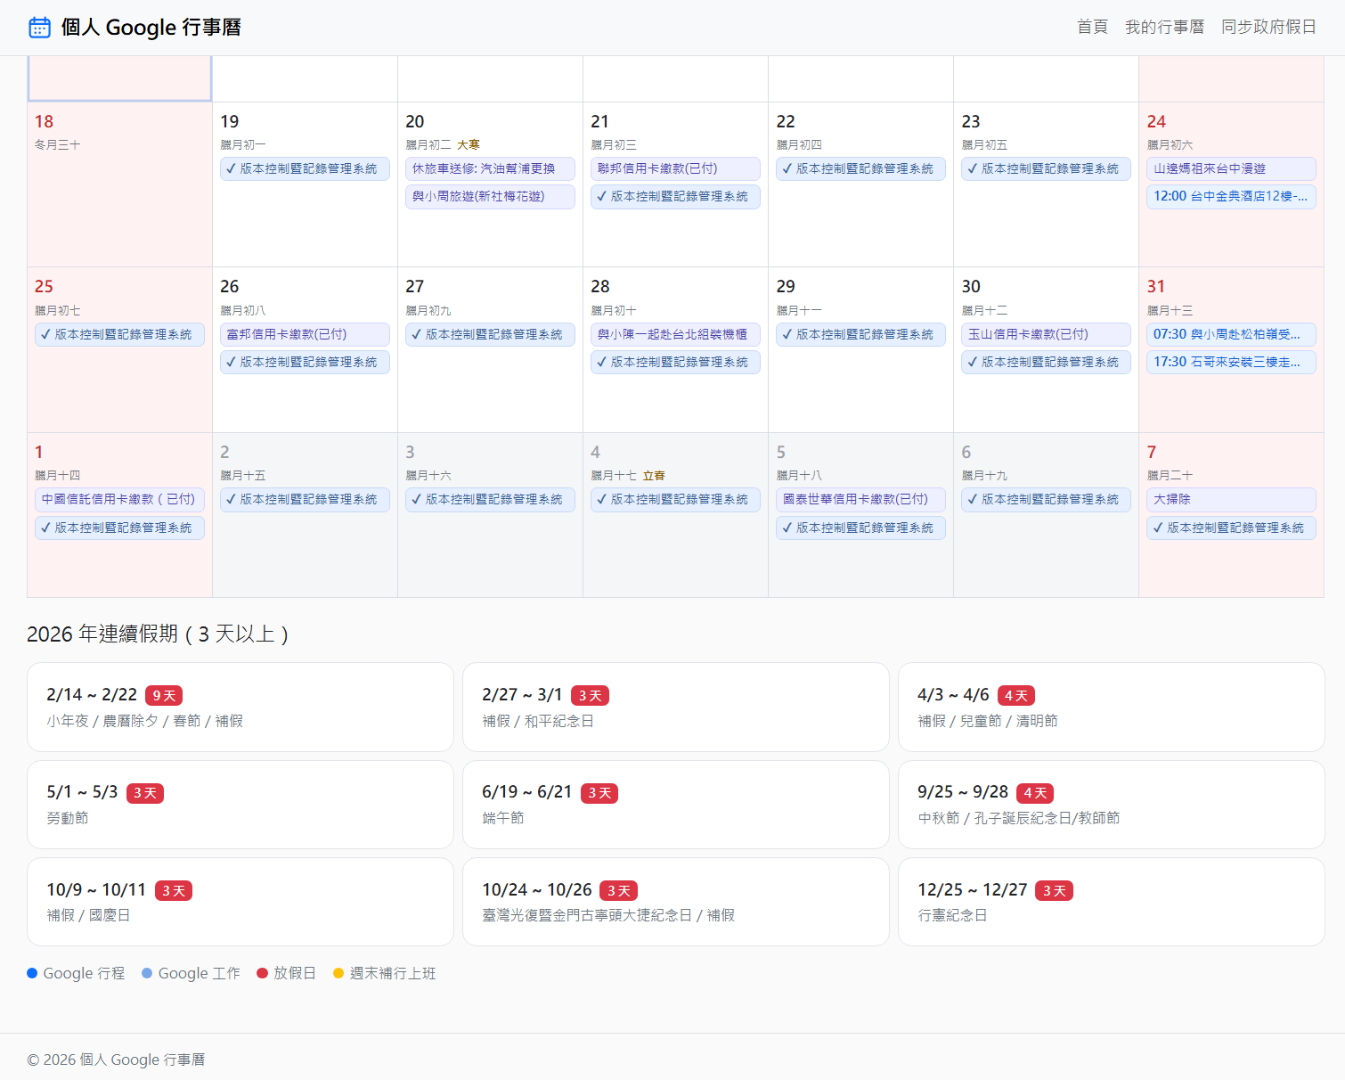Open 休旅車送修 event on the 20th
1345x1080 pixels.
pos(490,168)
